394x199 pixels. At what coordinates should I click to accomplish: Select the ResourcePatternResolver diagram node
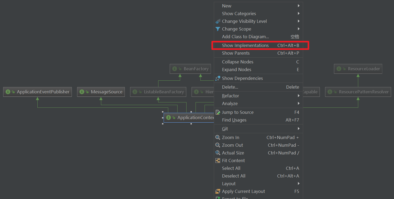coord(358,92)
